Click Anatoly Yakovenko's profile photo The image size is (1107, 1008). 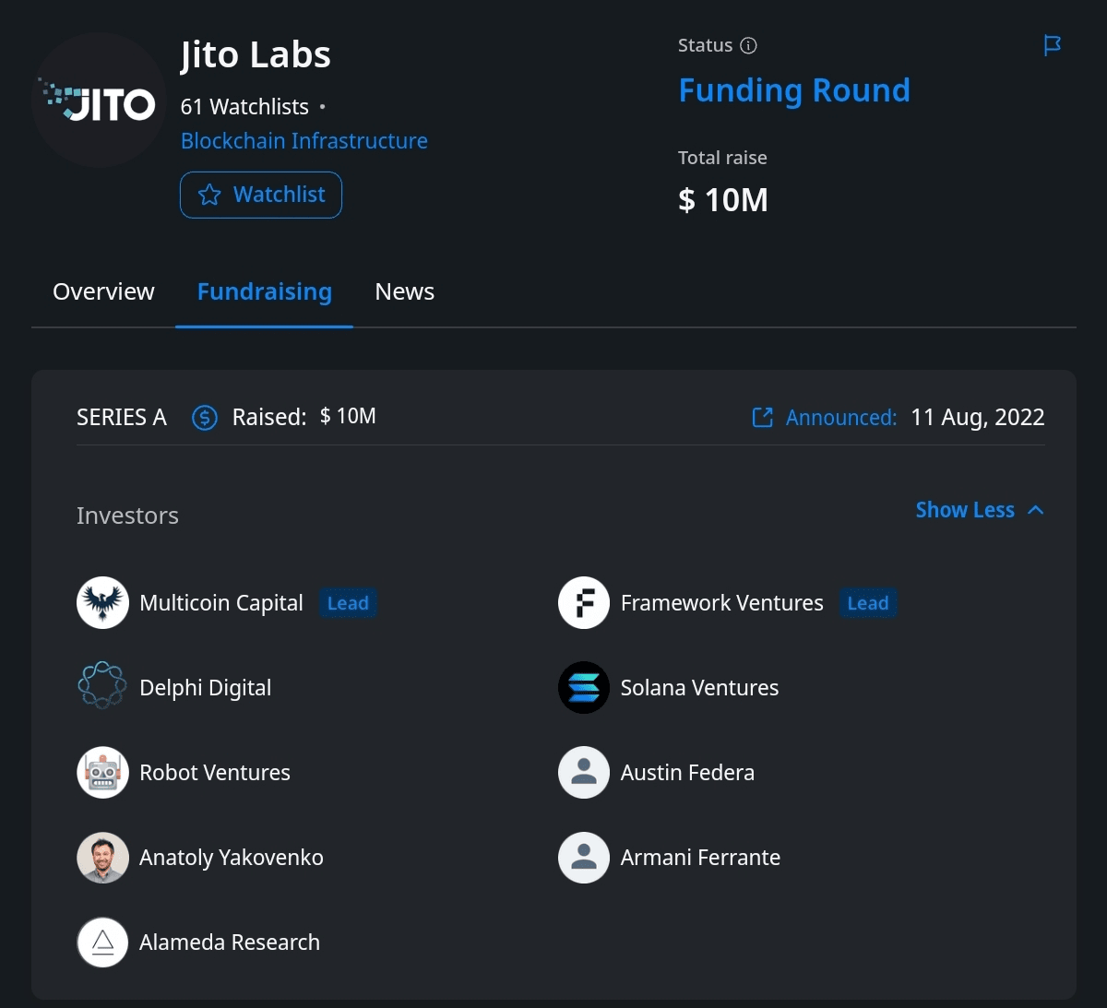tap(102, 858)
